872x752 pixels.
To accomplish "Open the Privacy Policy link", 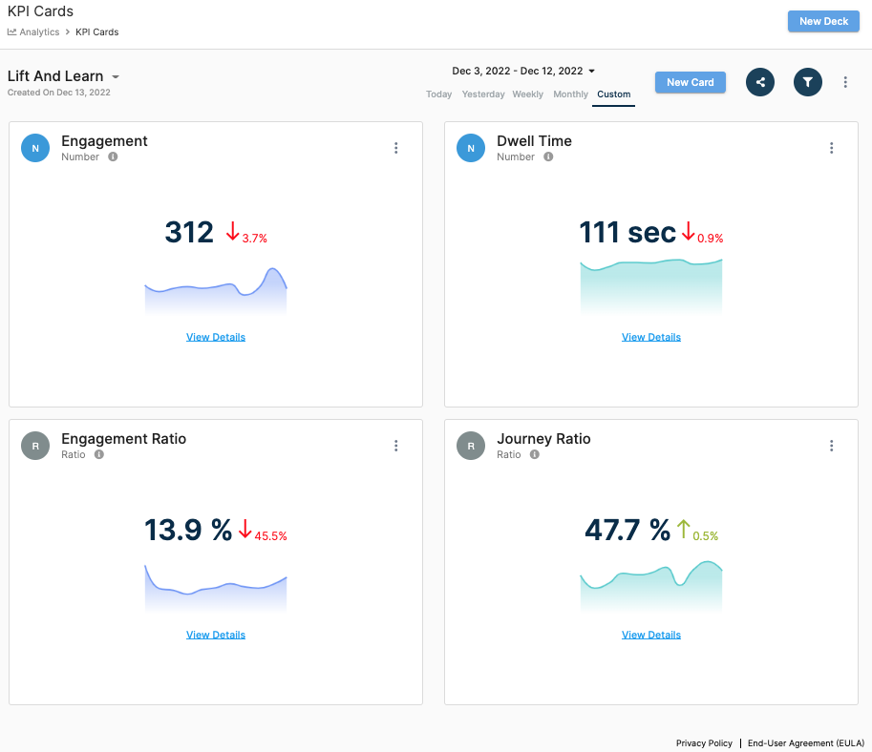I will pyautogui.click(x=704, y=743).
